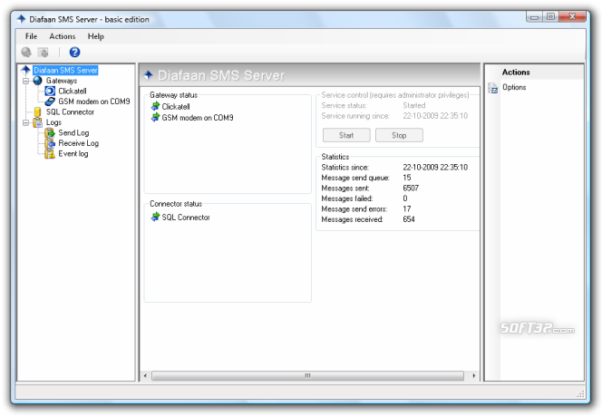
Task: Click Messages received value 654
Action: point(409,219)
